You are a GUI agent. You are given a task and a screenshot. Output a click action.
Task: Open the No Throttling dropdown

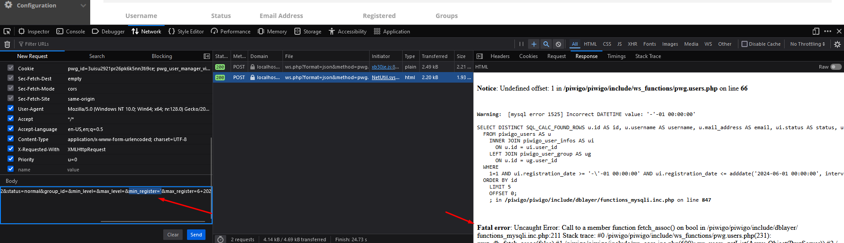coord(807,44)
